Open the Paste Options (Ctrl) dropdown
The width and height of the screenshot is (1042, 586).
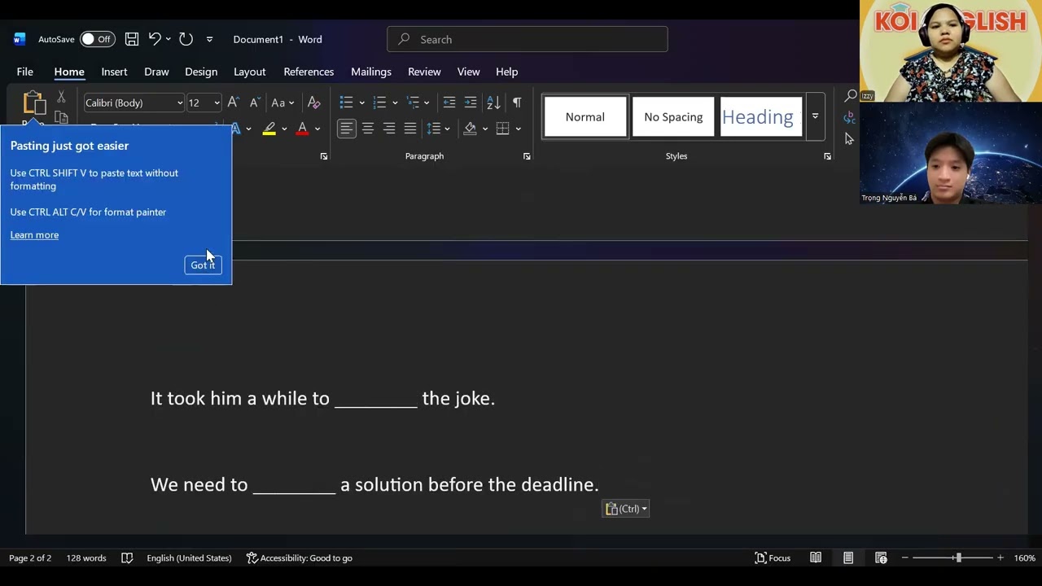point(625,509)
